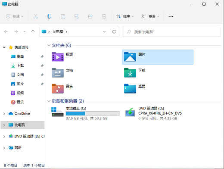Open 图片 in quick access sidebar

point(20,84)
